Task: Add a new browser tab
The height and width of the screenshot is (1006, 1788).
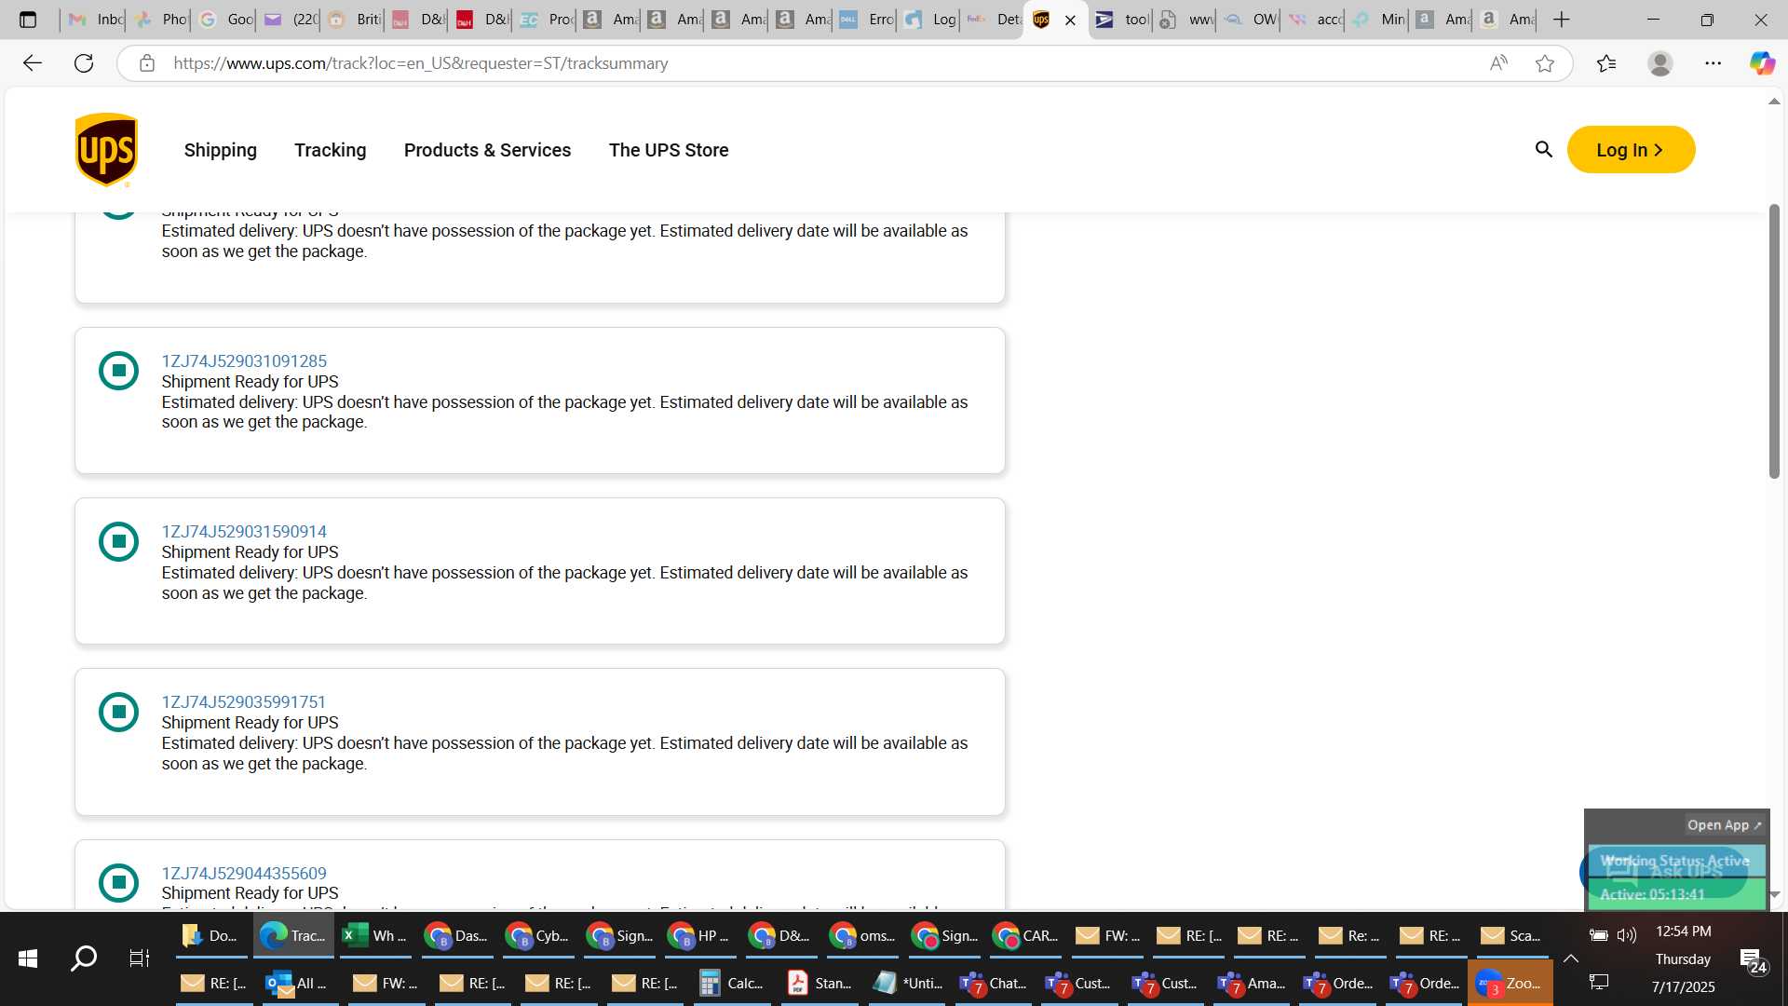Action: coord(1562,20)
